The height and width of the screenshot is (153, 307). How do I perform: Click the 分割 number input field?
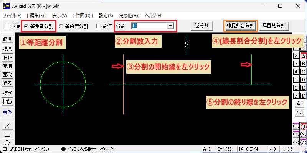150,26
